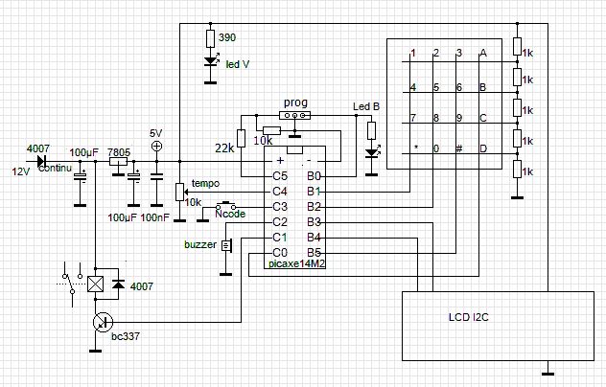Viewport: 606px width, 387px height.
Task: Select keypad key "#"
Action: tap(459, 148)
